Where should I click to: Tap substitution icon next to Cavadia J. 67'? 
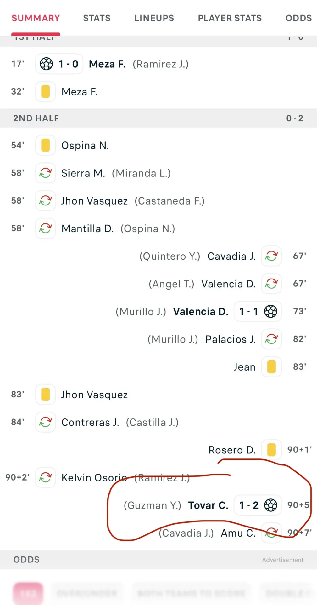[271, 256]
